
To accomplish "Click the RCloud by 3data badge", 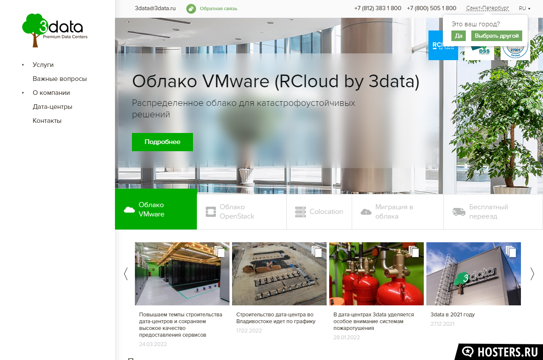I will (443, 45).
